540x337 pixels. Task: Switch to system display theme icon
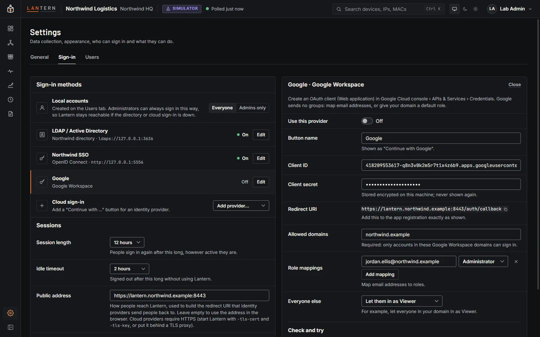454,9
